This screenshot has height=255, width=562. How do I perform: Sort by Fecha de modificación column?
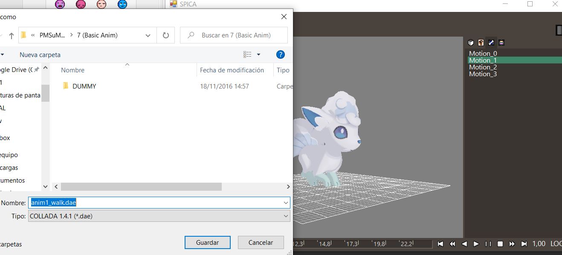click(x=232, y=70)
